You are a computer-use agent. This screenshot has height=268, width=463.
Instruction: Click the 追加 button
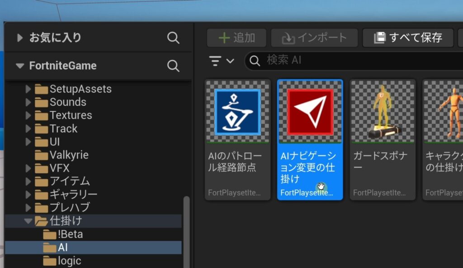pyautogui.click(x=237, y=38)
